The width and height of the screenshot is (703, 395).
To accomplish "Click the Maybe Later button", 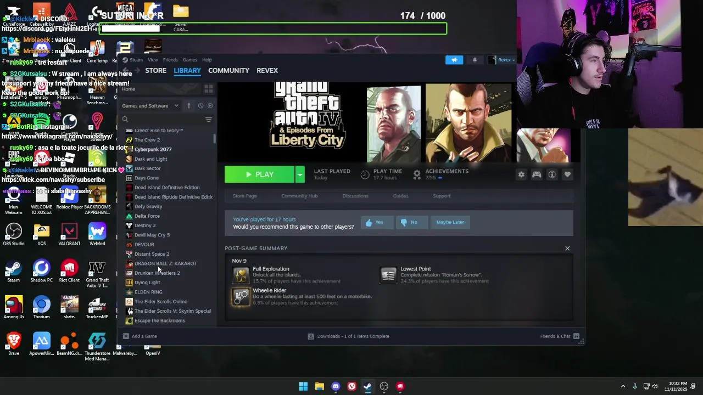I will tap(450, 222).
